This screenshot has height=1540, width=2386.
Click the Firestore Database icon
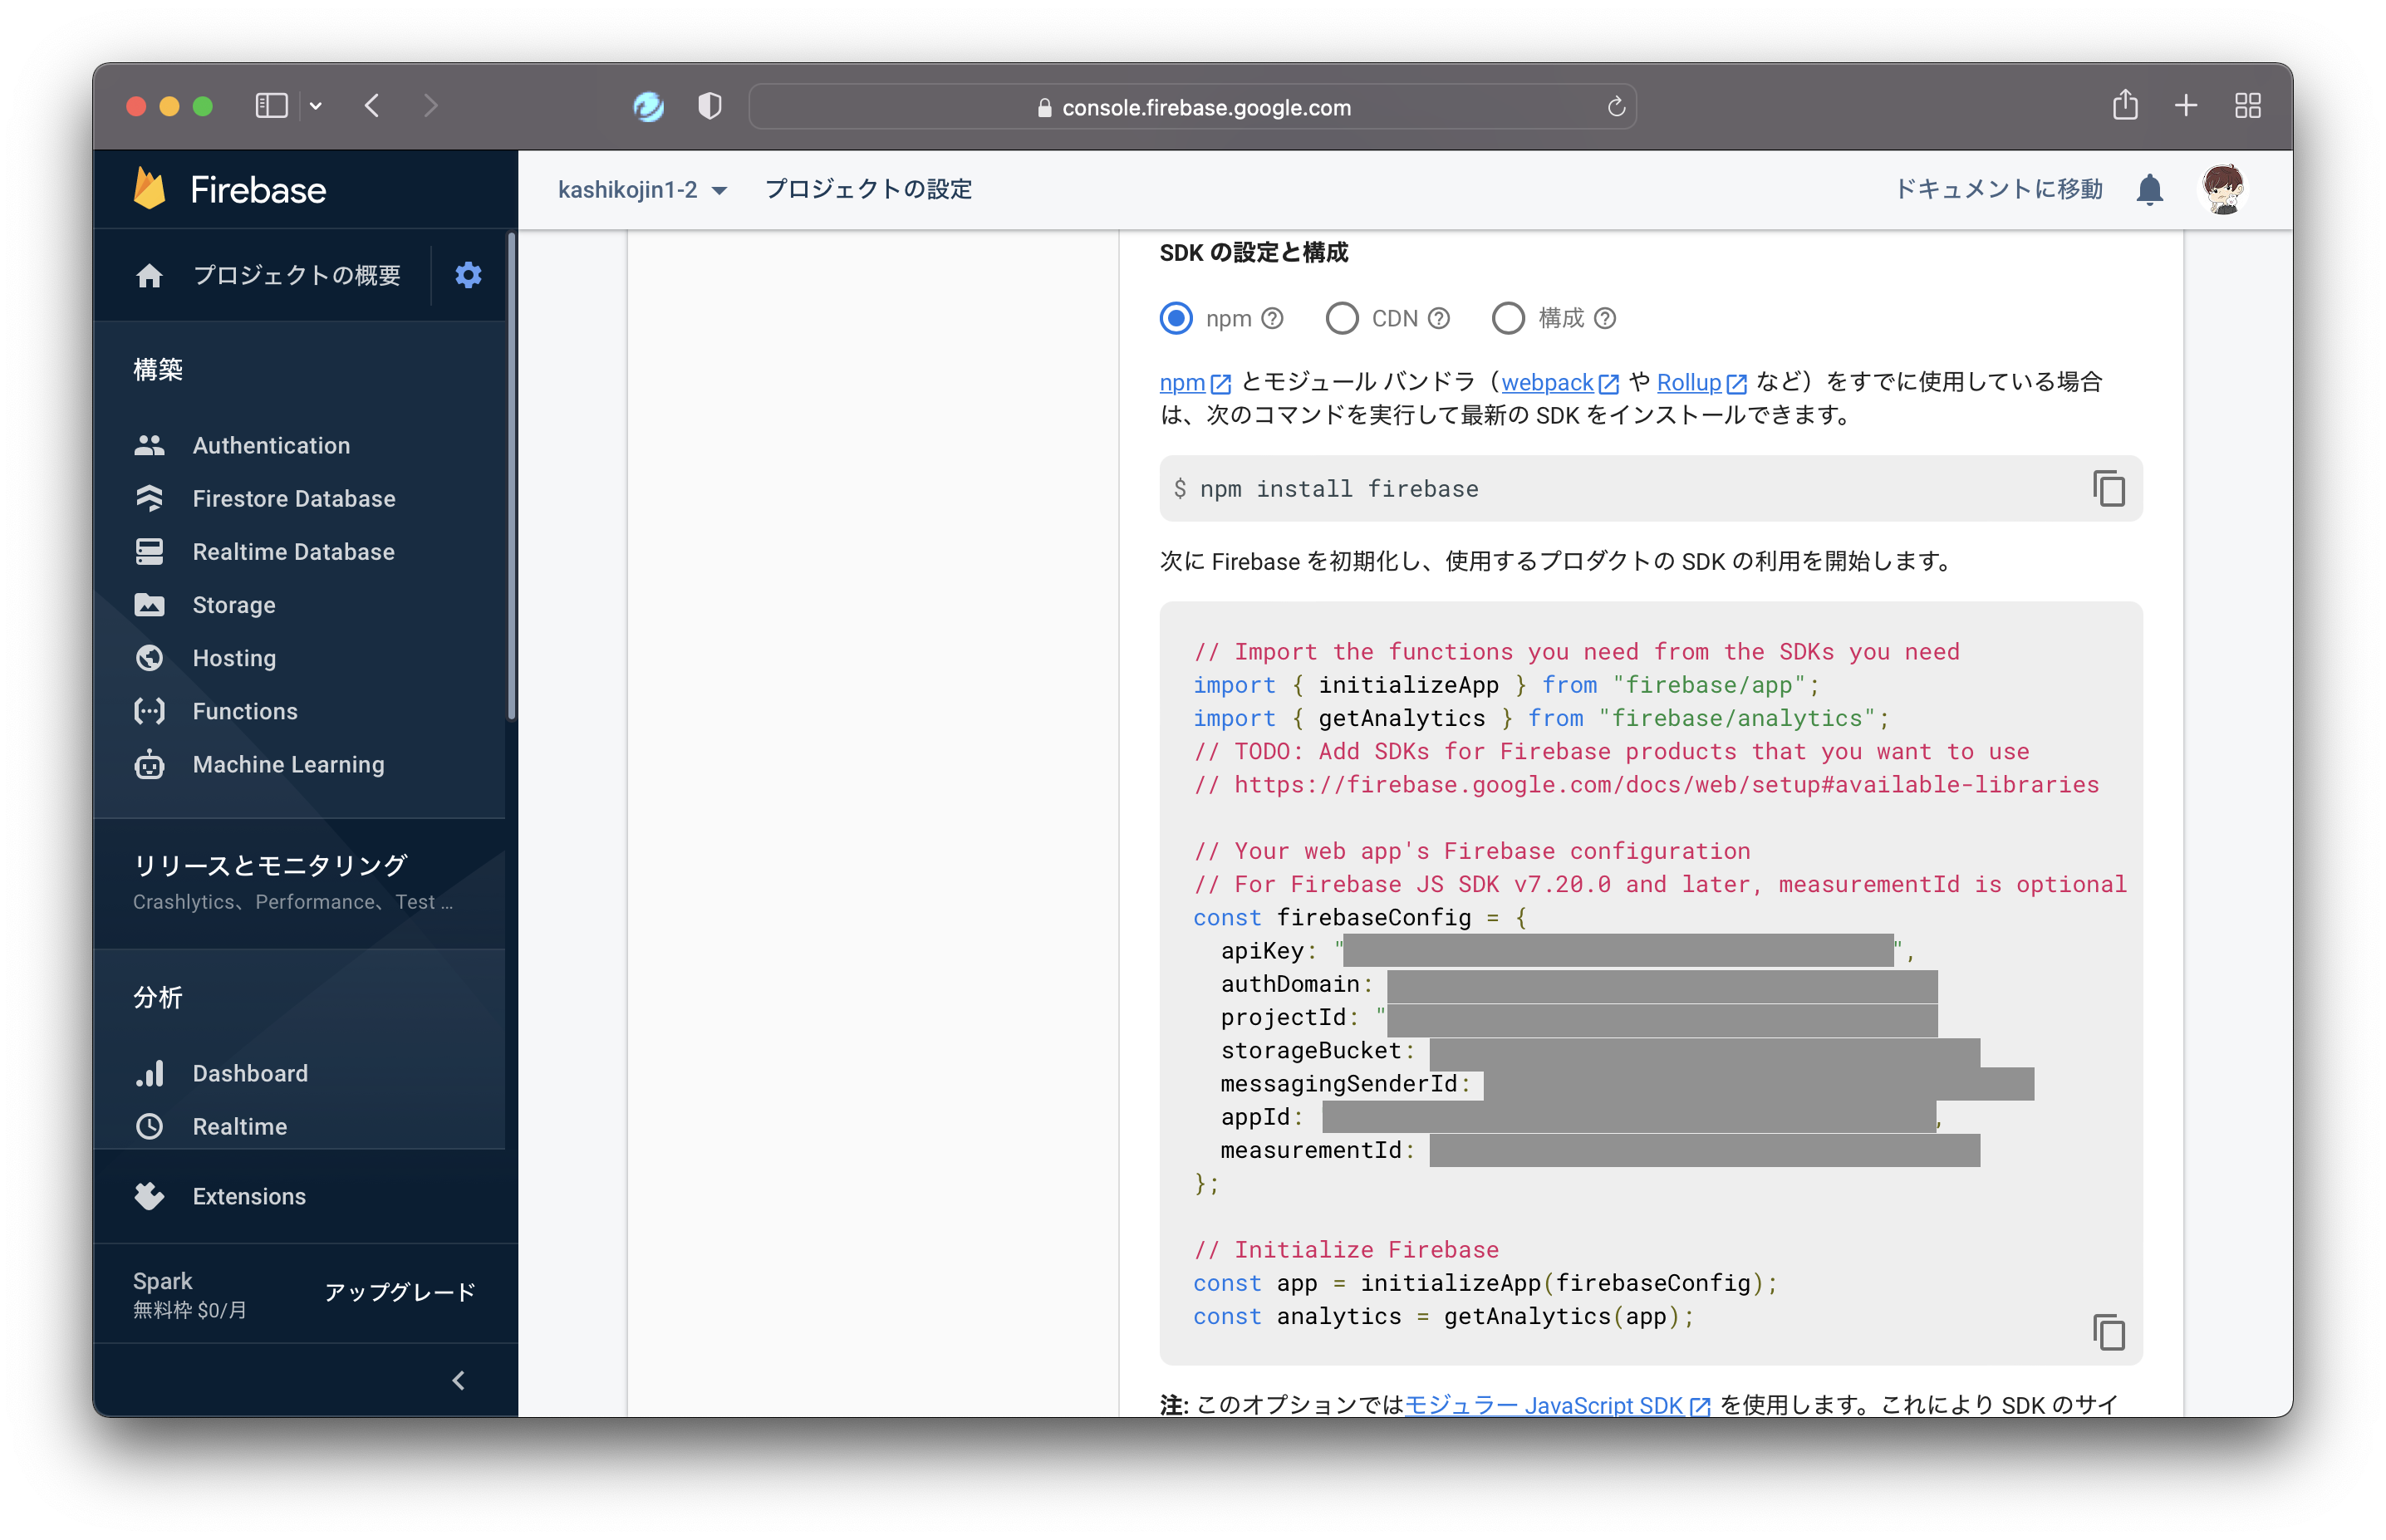pos(149,499)
